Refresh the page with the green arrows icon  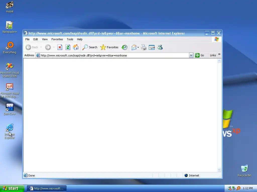pos(68,47)
